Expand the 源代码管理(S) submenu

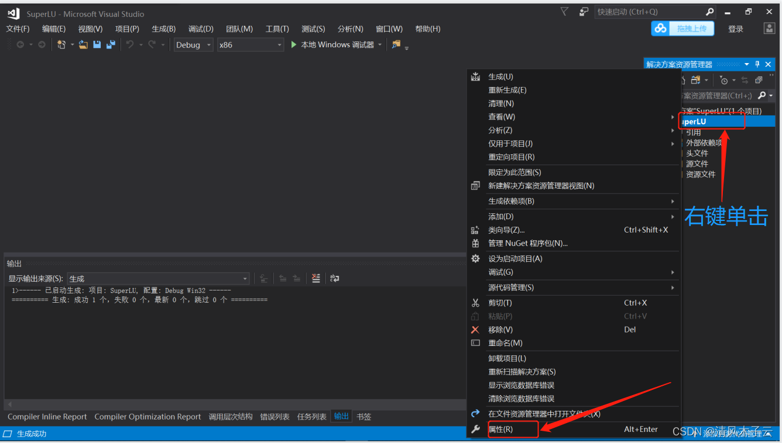pos(574,288)
